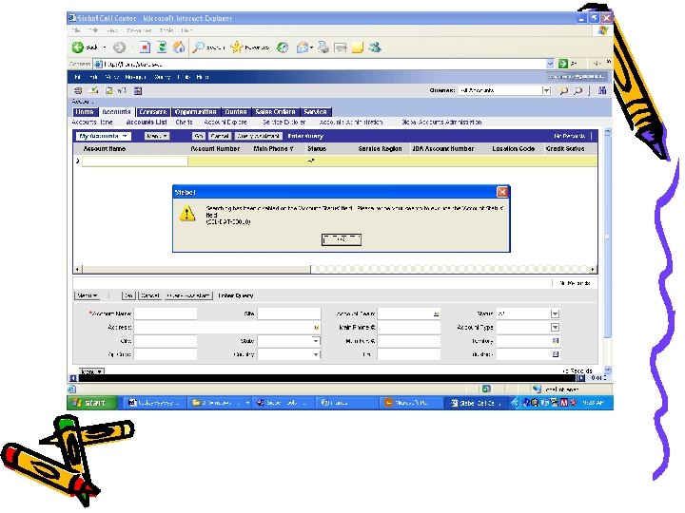Open the My Accounts view dropdown
Viewport: 685px width, 513px height.
pos(103,136)
